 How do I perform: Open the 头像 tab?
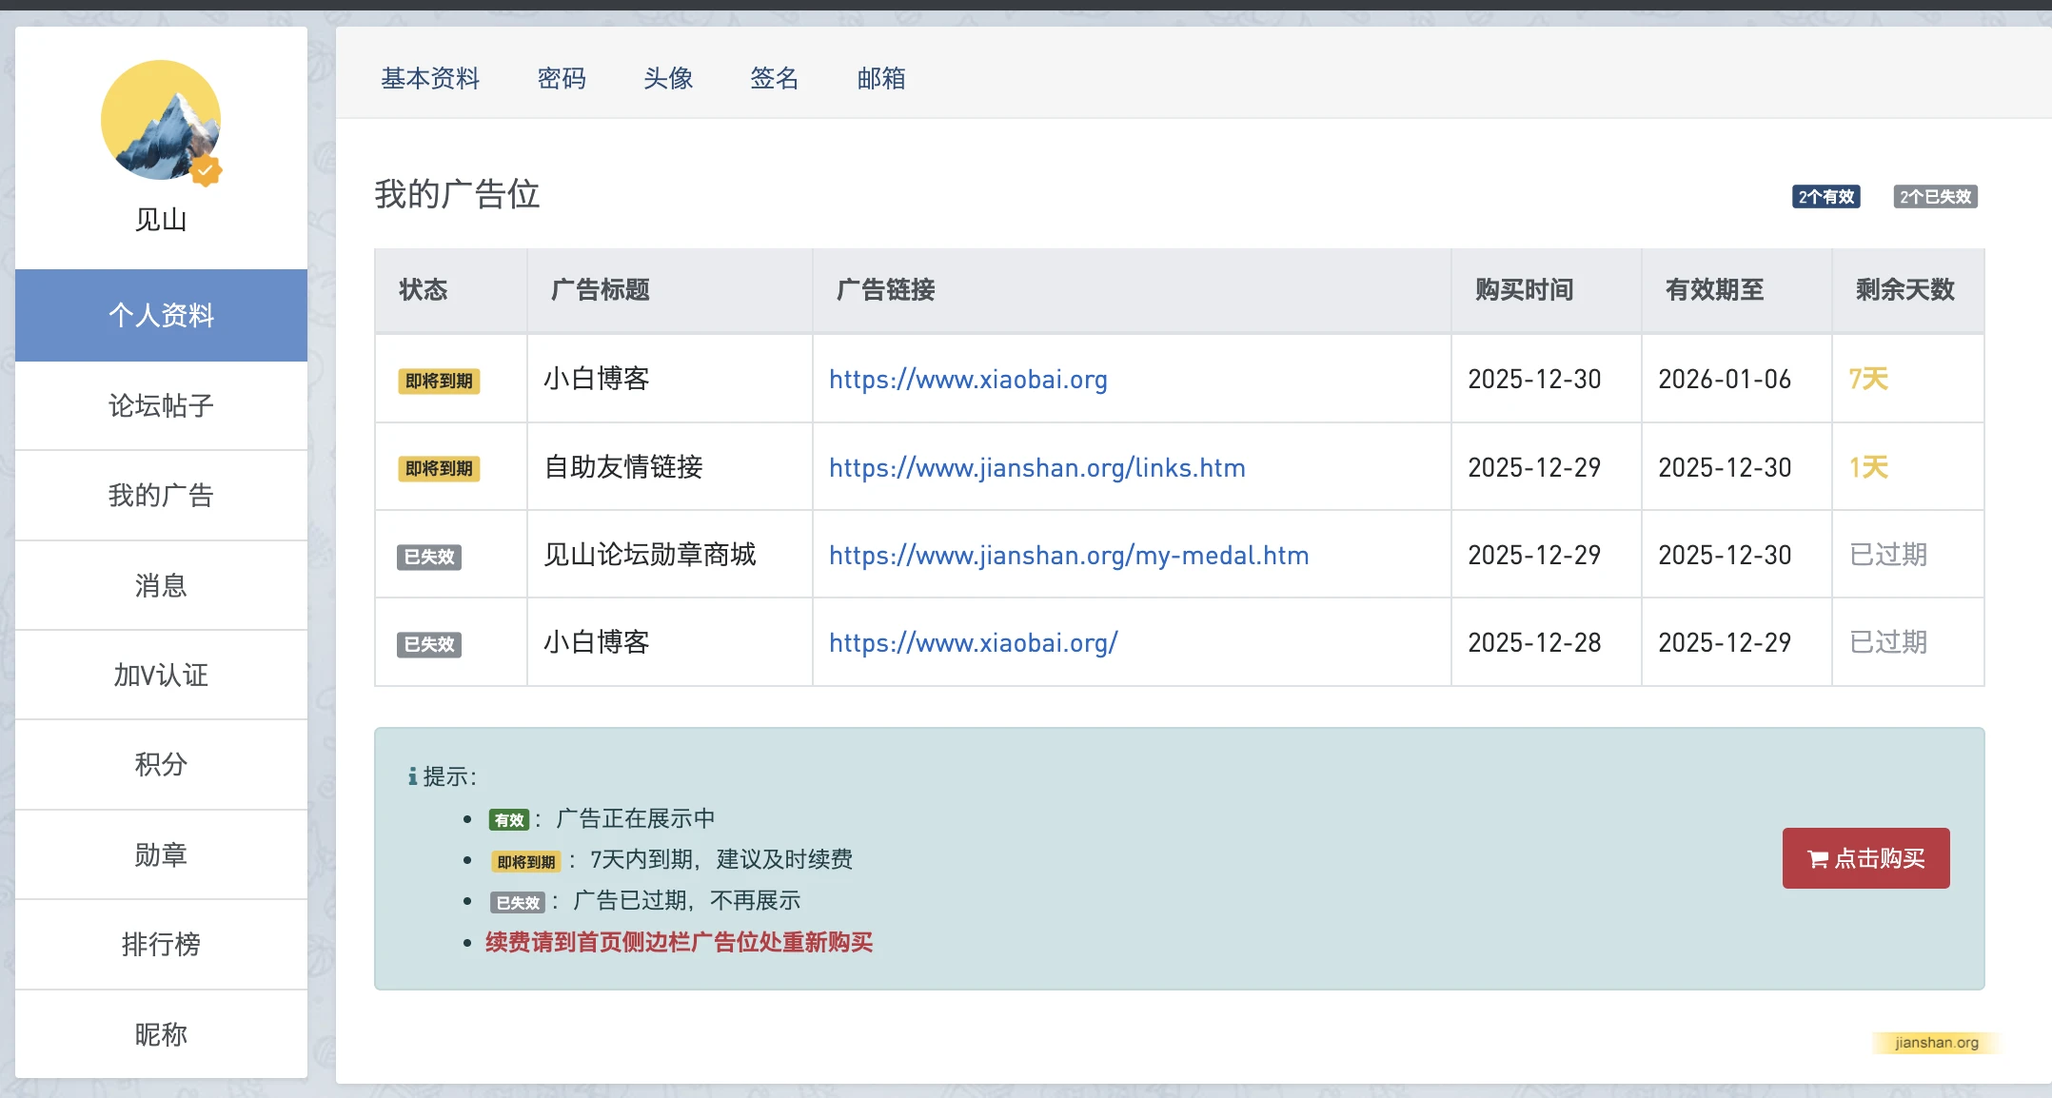(668, 78)
